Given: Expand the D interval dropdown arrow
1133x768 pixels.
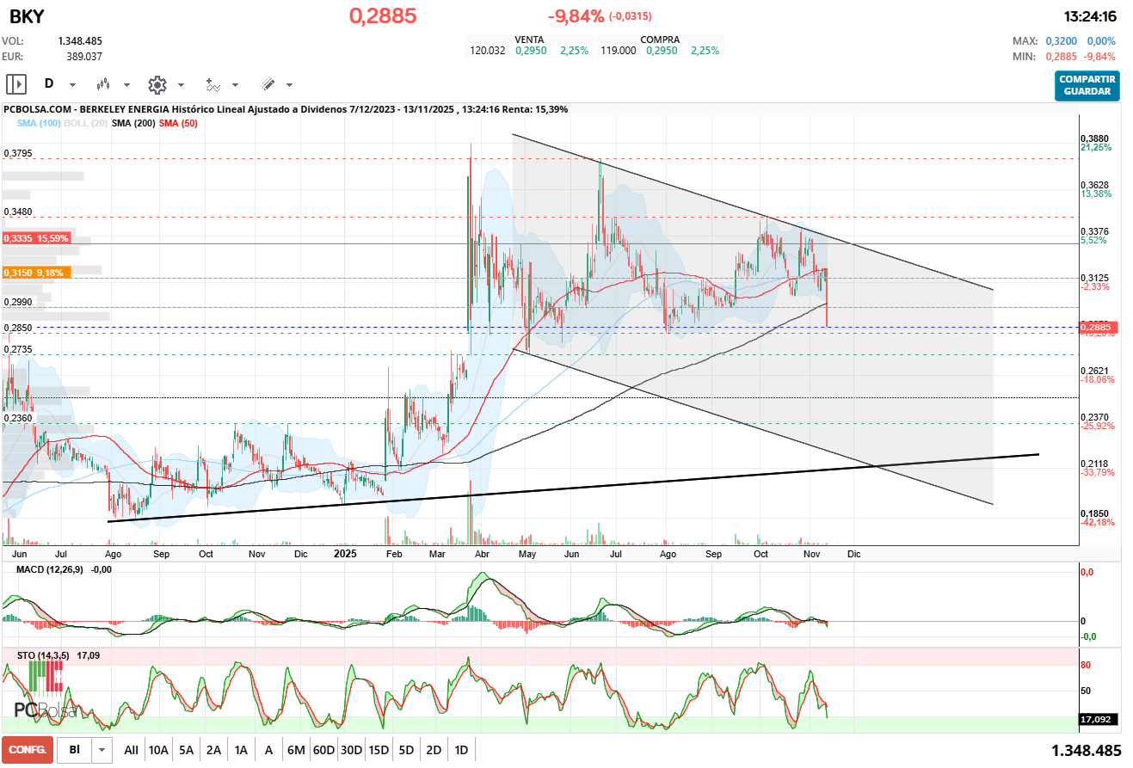Looking at the screenshot, I should 72,85.
